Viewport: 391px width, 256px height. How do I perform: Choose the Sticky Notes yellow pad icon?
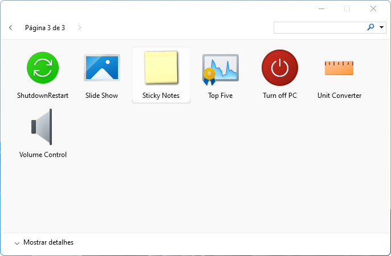pyautogui.click(x=161, y=68)
